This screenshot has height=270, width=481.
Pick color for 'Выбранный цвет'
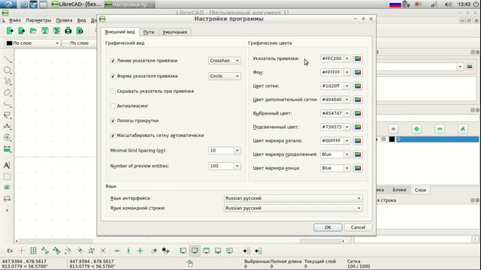point(358,113)
